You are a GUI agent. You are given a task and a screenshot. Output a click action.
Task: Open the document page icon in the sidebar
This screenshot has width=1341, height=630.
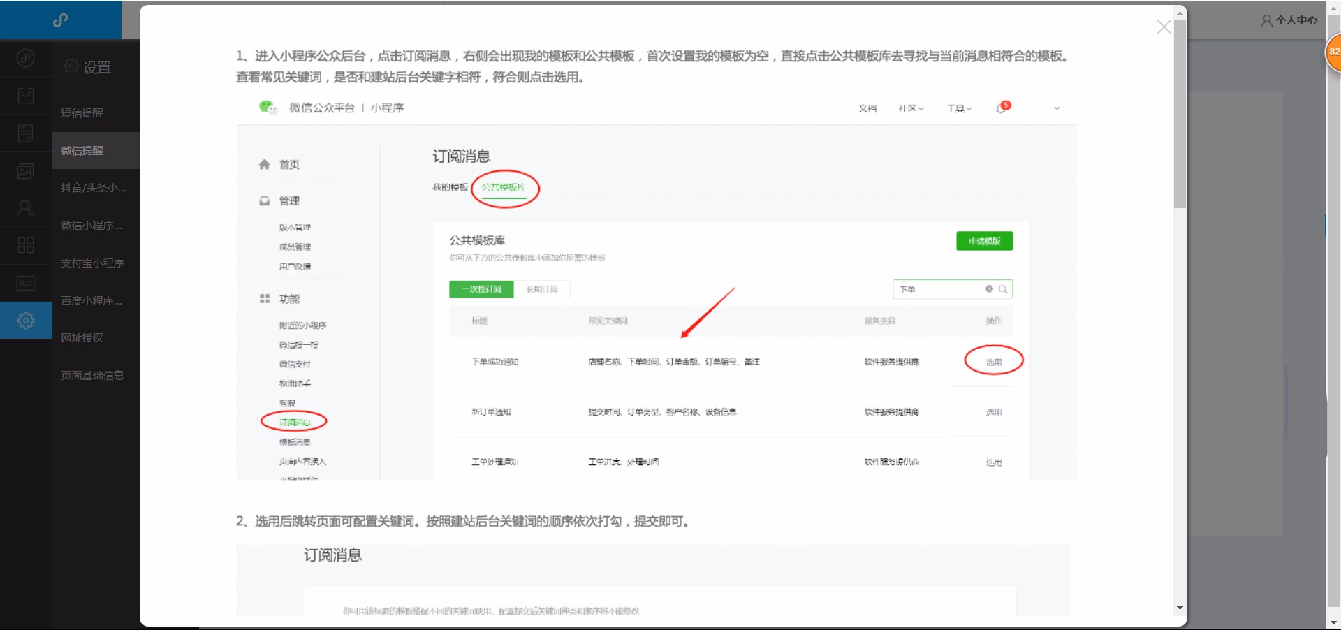pyautogui.click(x=26, y=133)
